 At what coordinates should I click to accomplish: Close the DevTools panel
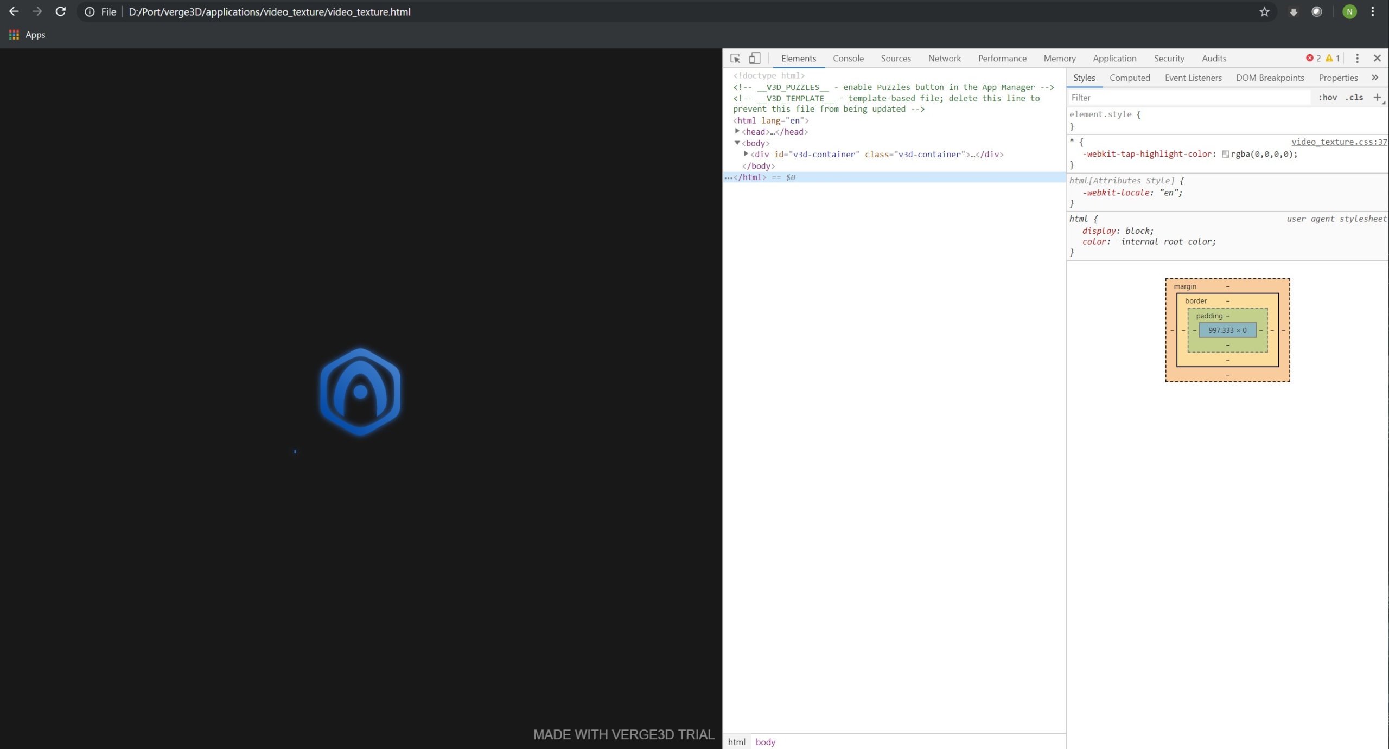pos(1377,58)
